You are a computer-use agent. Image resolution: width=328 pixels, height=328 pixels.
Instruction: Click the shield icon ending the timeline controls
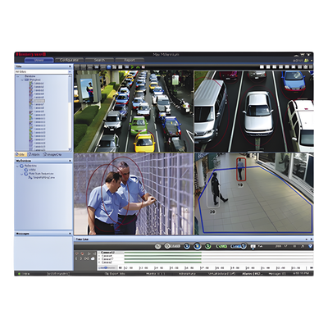click(x=310, y=246)
